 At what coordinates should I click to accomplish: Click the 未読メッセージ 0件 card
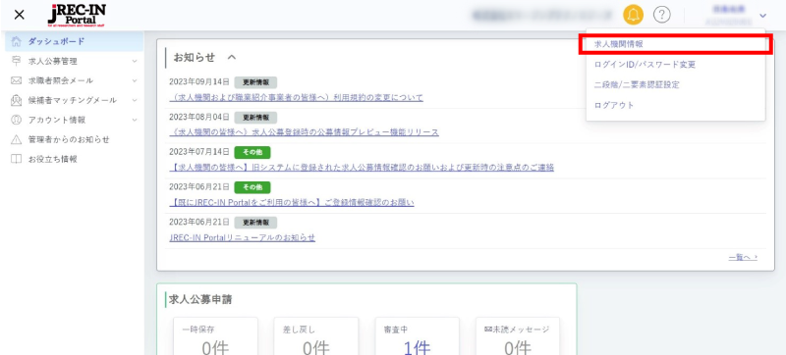518,336
